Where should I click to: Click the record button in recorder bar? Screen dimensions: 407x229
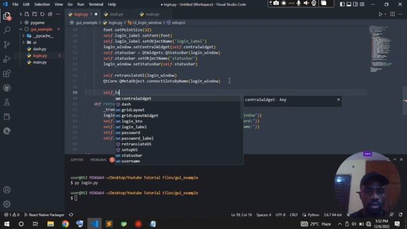[x=284, y=3]
